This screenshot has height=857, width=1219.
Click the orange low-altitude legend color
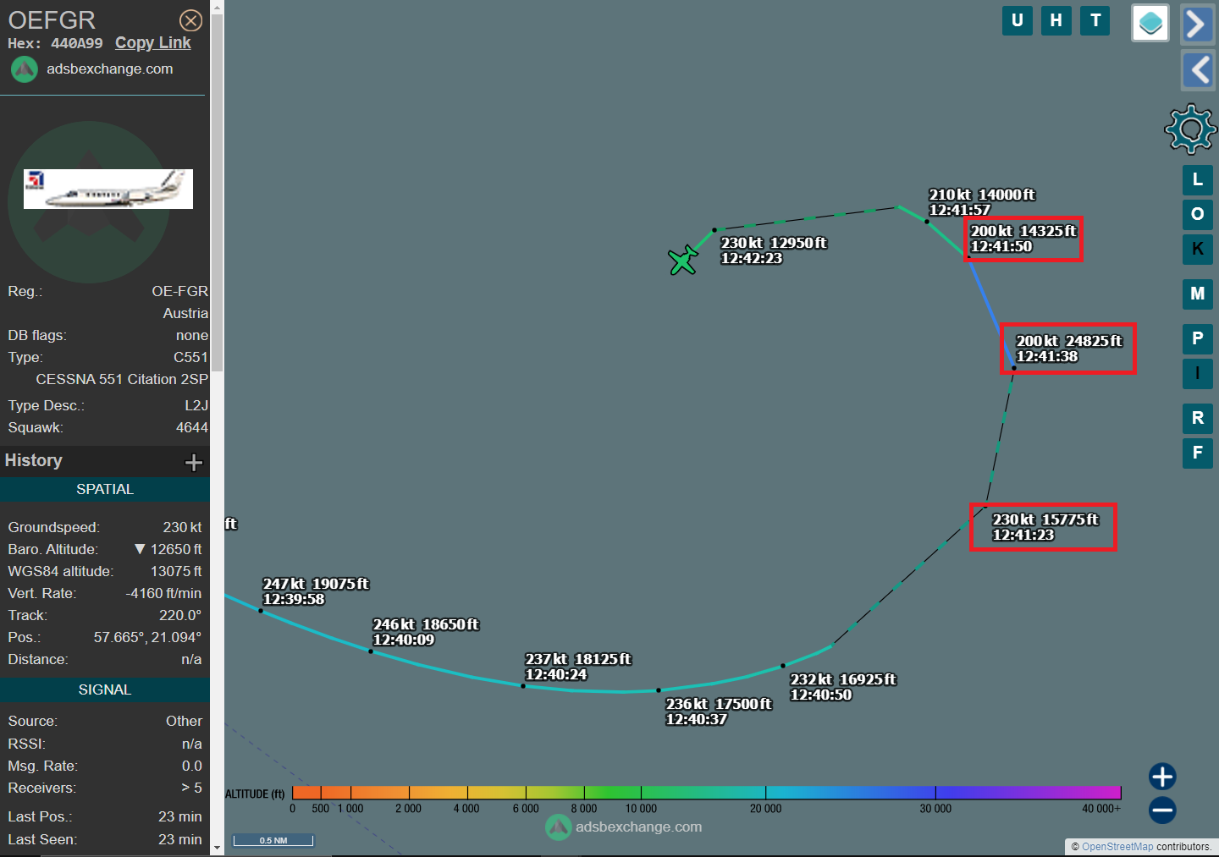(322, 793)
